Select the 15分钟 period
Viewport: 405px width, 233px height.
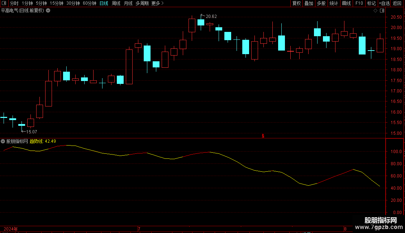coord(56,3)
